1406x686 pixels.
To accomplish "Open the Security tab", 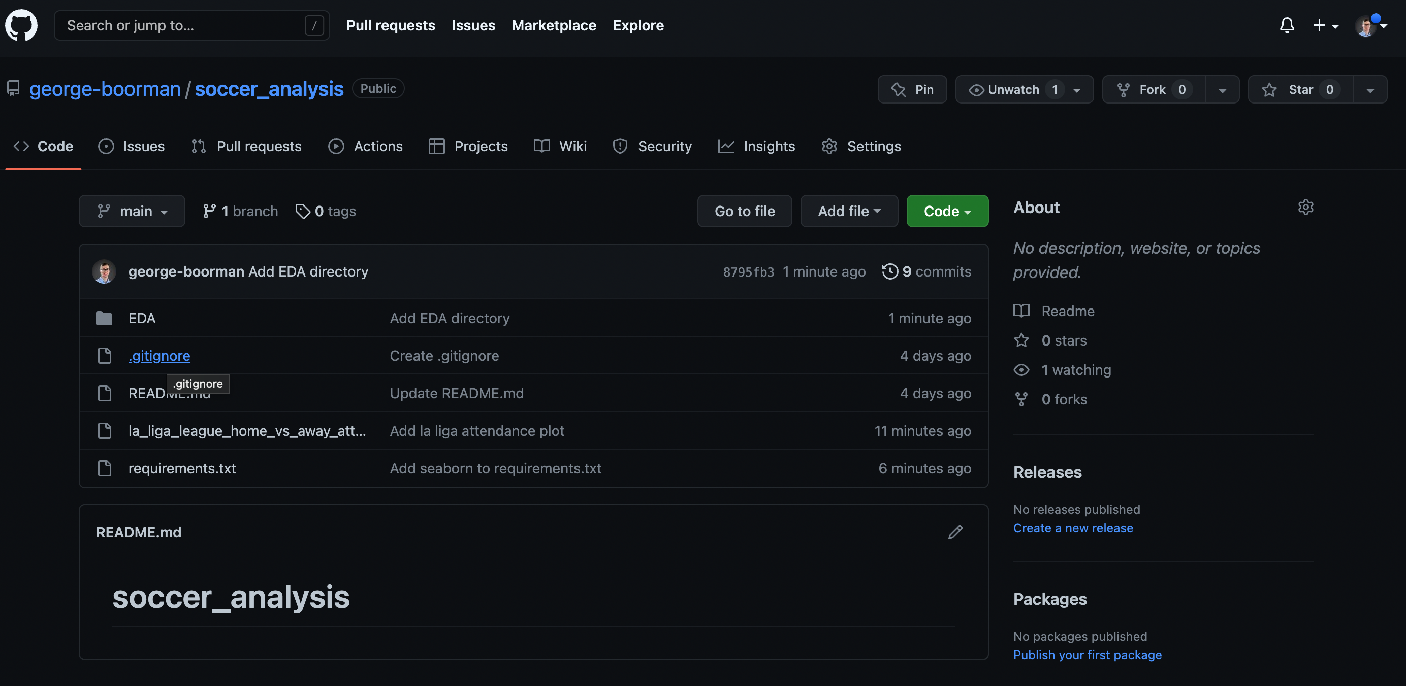I will click(x=652, y=146).
